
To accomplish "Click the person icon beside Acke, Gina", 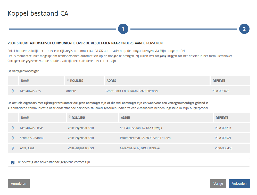I will 13,148.
